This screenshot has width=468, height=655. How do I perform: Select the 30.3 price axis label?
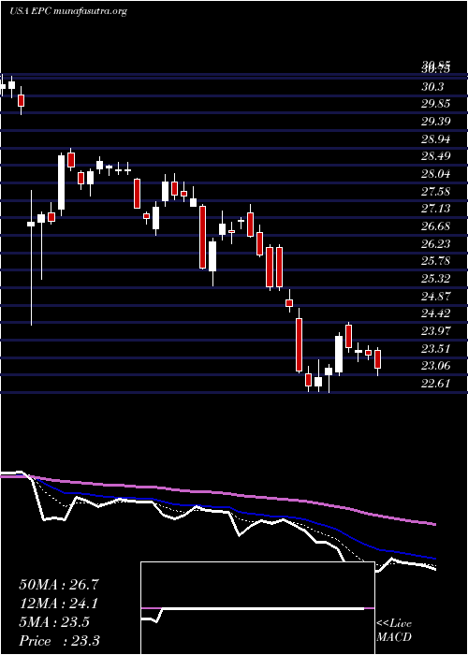coord(432,87)
